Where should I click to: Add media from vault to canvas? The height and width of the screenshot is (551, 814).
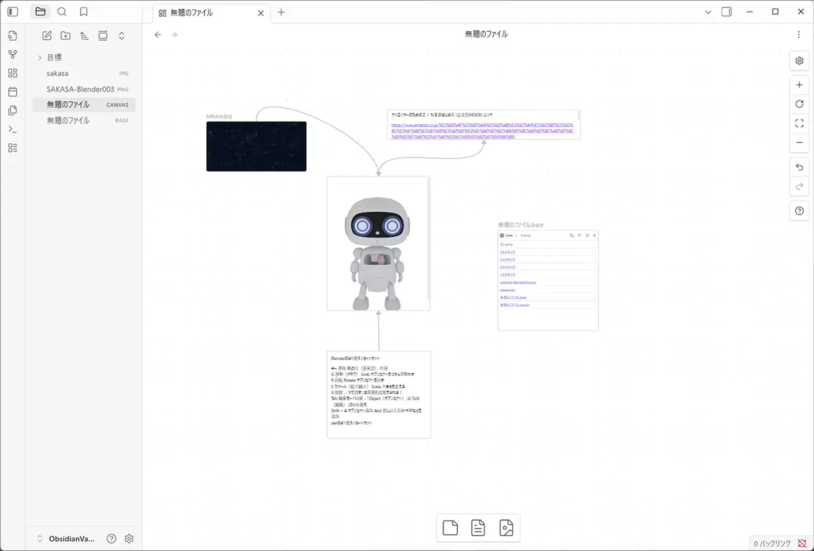[x=506, y=528]
